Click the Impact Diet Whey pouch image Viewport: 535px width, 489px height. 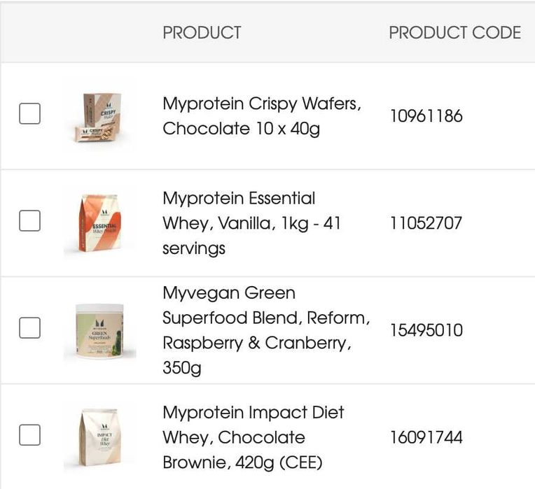point(99,438)
